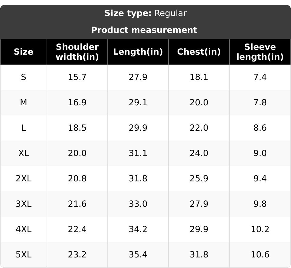Select the Length(in) column header

(138, 52)
